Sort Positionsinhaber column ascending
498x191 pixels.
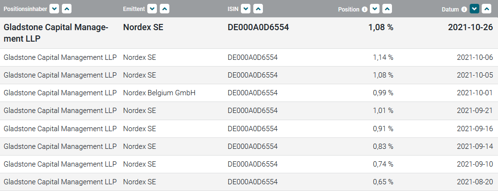(66, 9)
